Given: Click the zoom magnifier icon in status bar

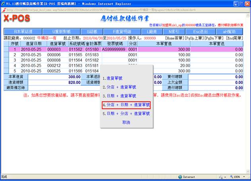Looking at the screenshot, I should 232,177.
